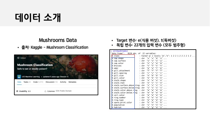Select the '$ stalk.root' row
The height and width of the screenshot is (118, 210).
coord(139,83)
